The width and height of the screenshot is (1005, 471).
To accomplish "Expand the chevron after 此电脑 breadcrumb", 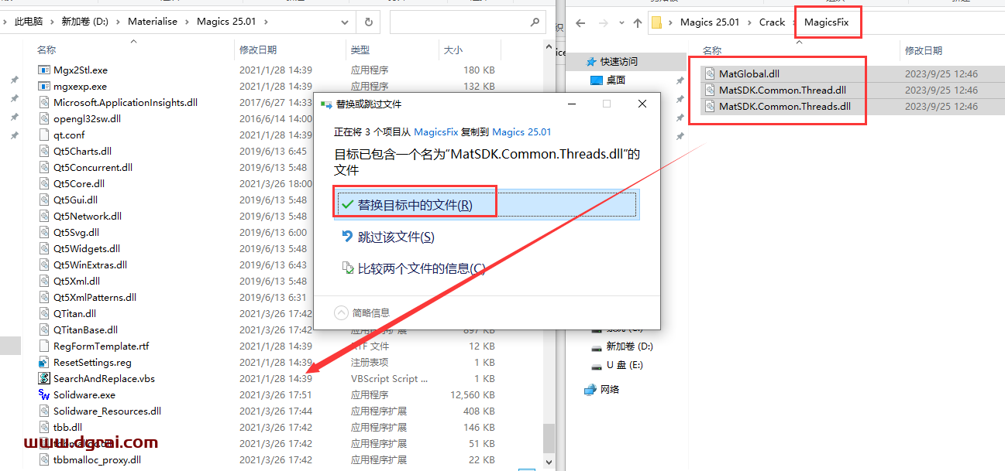I will (54, 22).
